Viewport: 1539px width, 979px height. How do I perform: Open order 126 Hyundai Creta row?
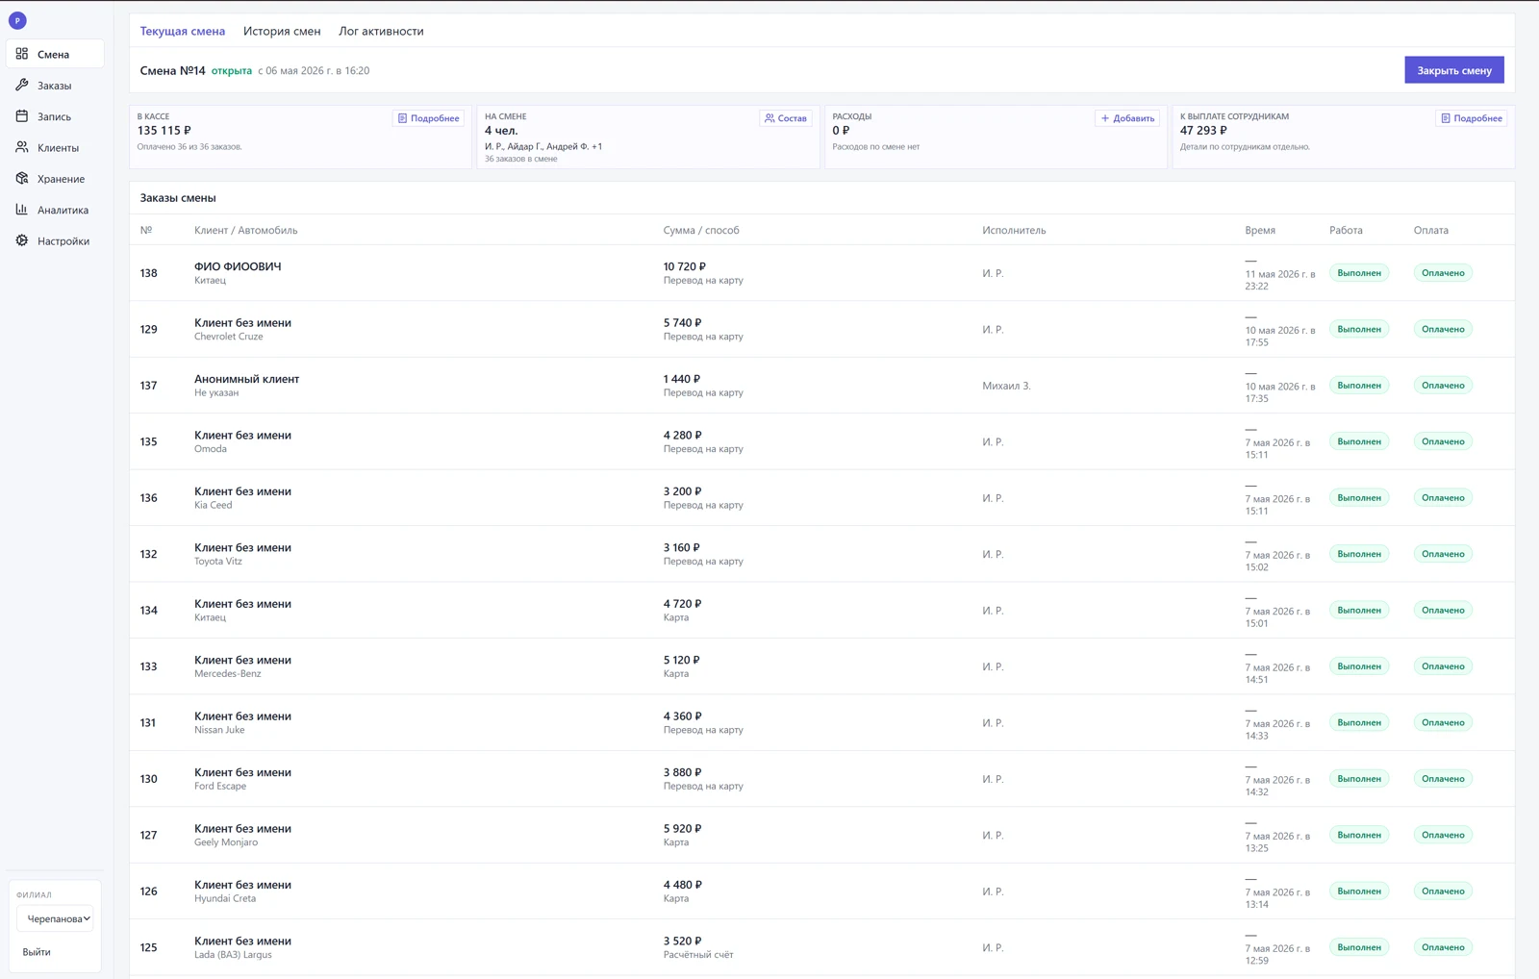(x=821, y=891)
